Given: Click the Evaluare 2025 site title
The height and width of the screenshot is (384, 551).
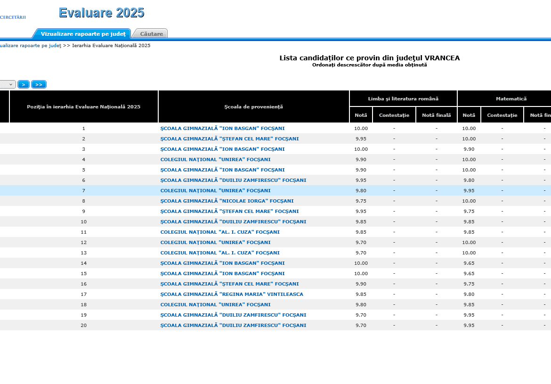Looking at the screenshot, I should point(101,13).
